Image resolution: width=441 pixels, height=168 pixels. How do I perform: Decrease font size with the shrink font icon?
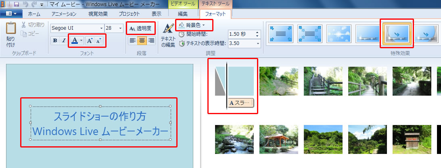[x=99, y=41]
